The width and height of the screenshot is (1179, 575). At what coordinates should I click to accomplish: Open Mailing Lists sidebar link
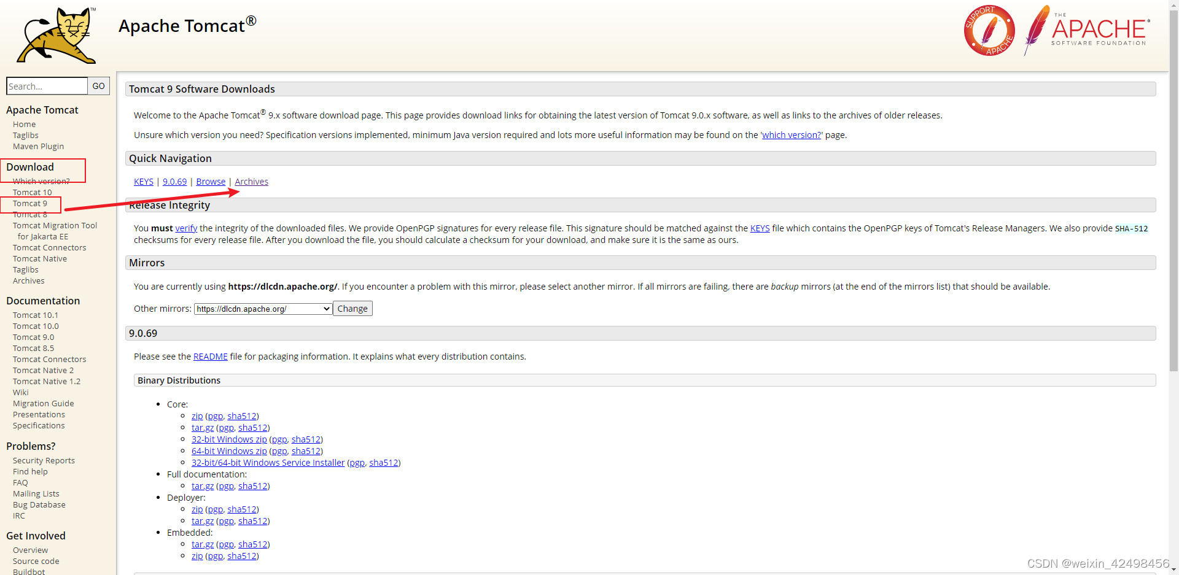(36, 493)
